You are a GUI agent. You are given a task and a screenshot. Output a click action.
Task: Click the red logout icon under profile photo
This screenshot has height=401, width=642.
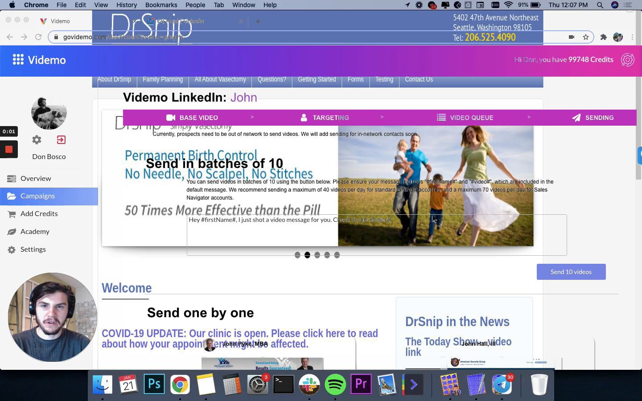coord(61,140)
